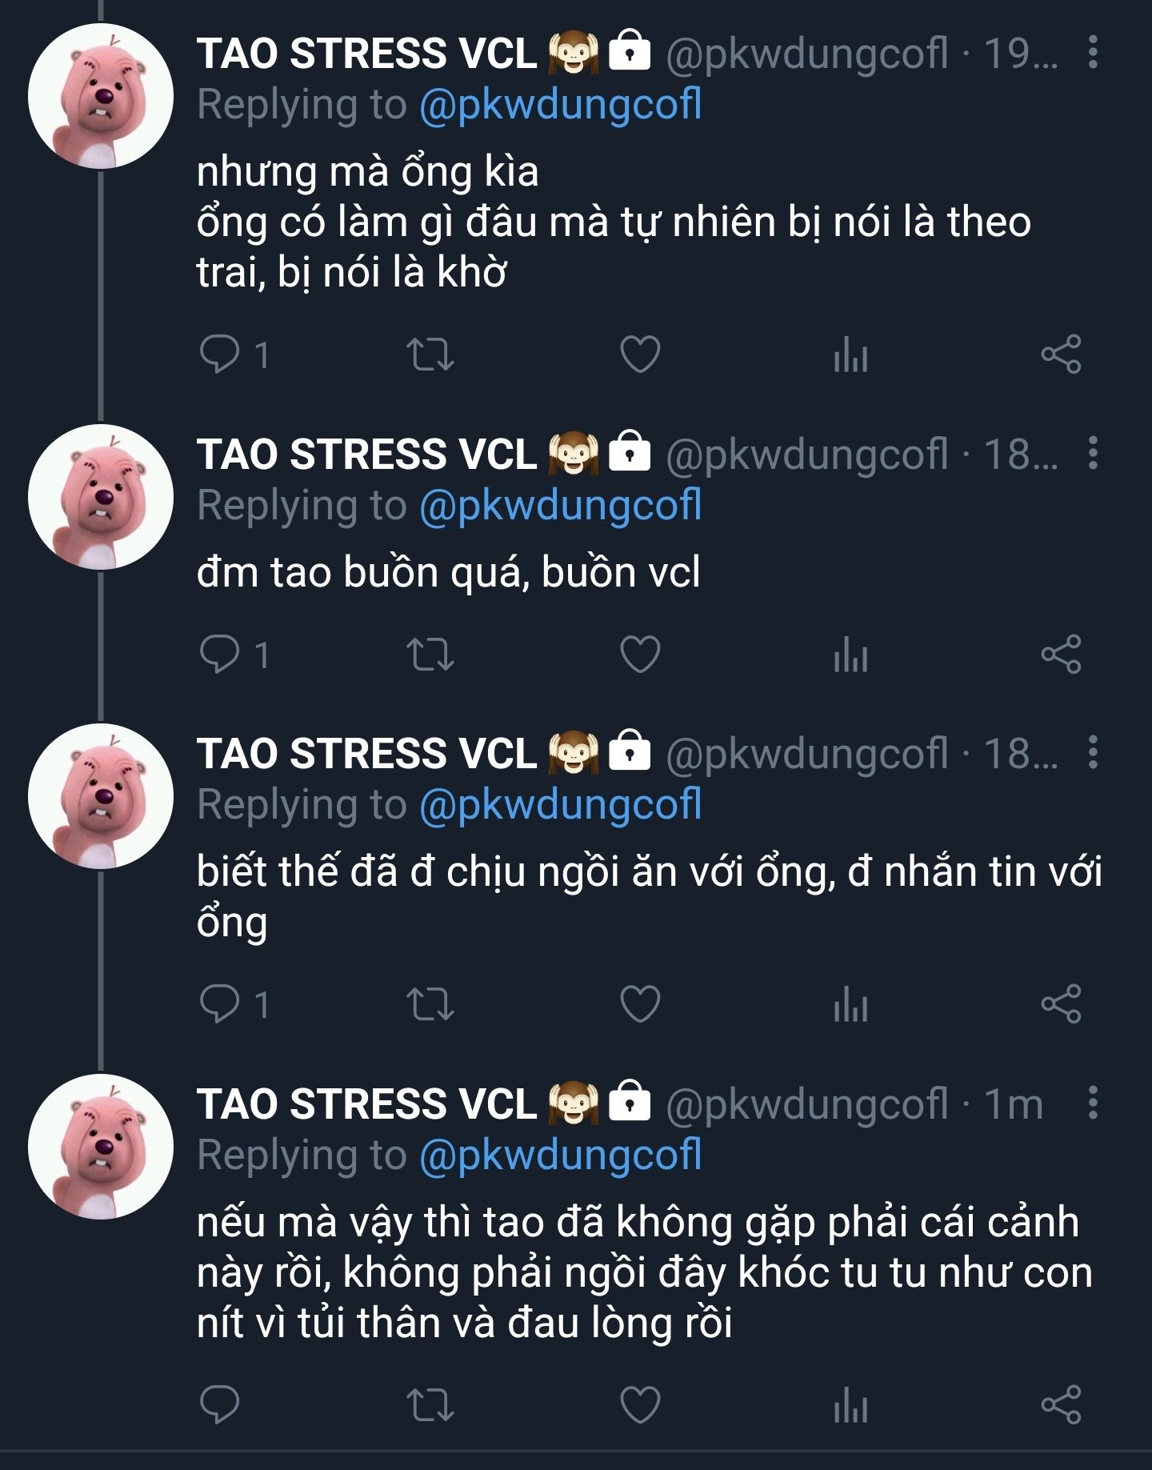The width and height of the screenshot is (1152, 1470).
Task: Reply to the 'biết thế đã đ chịu' tweet
Action: click(219, 1003)
